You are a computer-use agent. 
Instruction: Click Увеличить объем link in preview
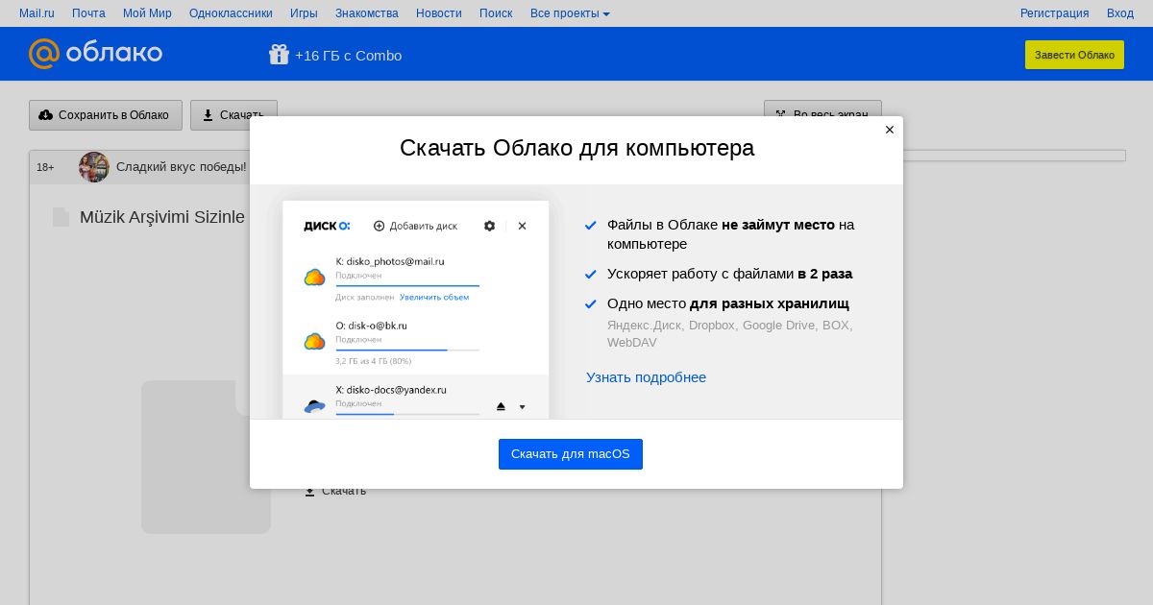pyautogui.click(x=434, y=298)
